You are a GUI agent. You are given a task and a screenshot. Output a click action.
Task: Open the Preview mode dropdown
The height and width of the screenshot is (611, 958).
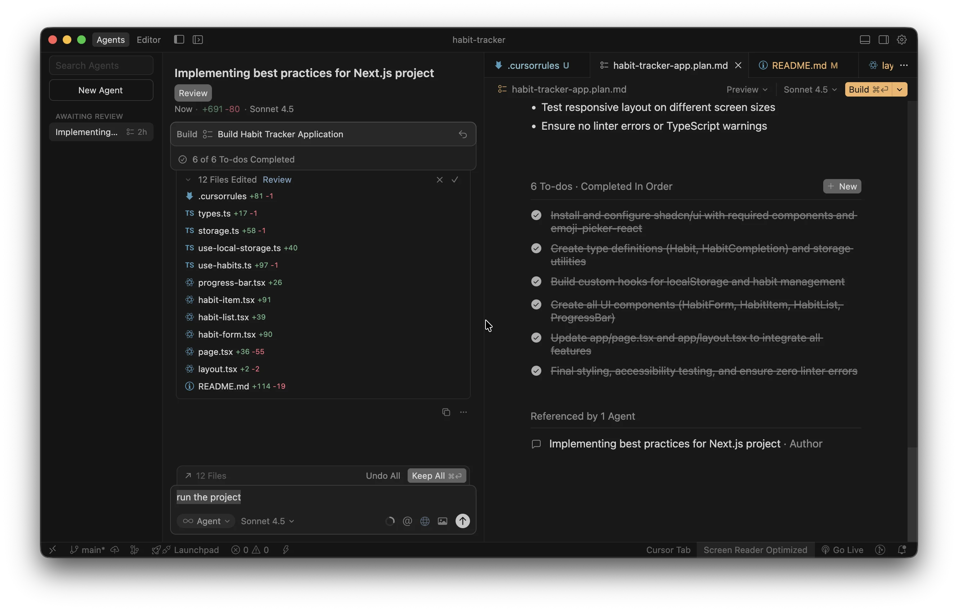click(747, 89)
